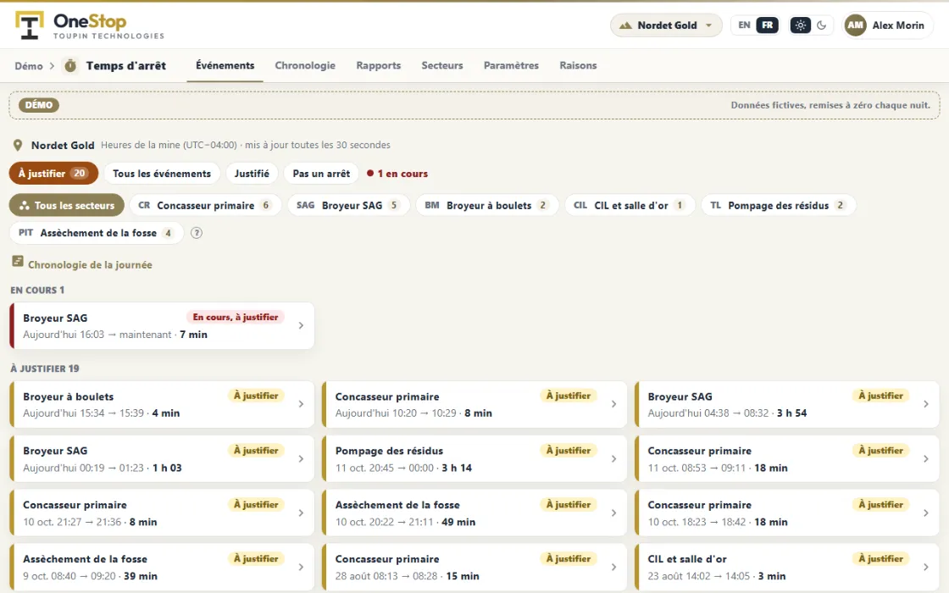This screenshot has height=593, width=949.
Task: Switch language to EN
Action: [x=744, y=25]
